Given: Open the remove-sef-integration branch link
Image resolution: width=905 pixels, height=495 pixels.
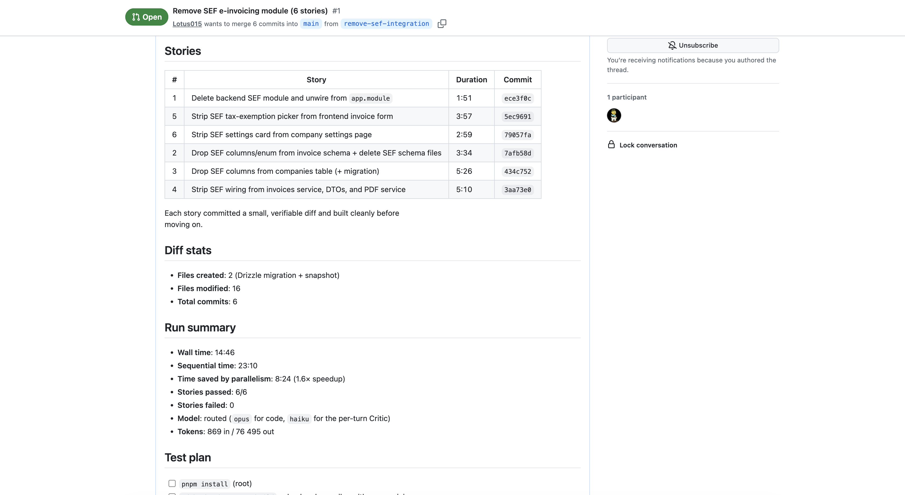Looking at the screenshot, I should coord(386,24).
